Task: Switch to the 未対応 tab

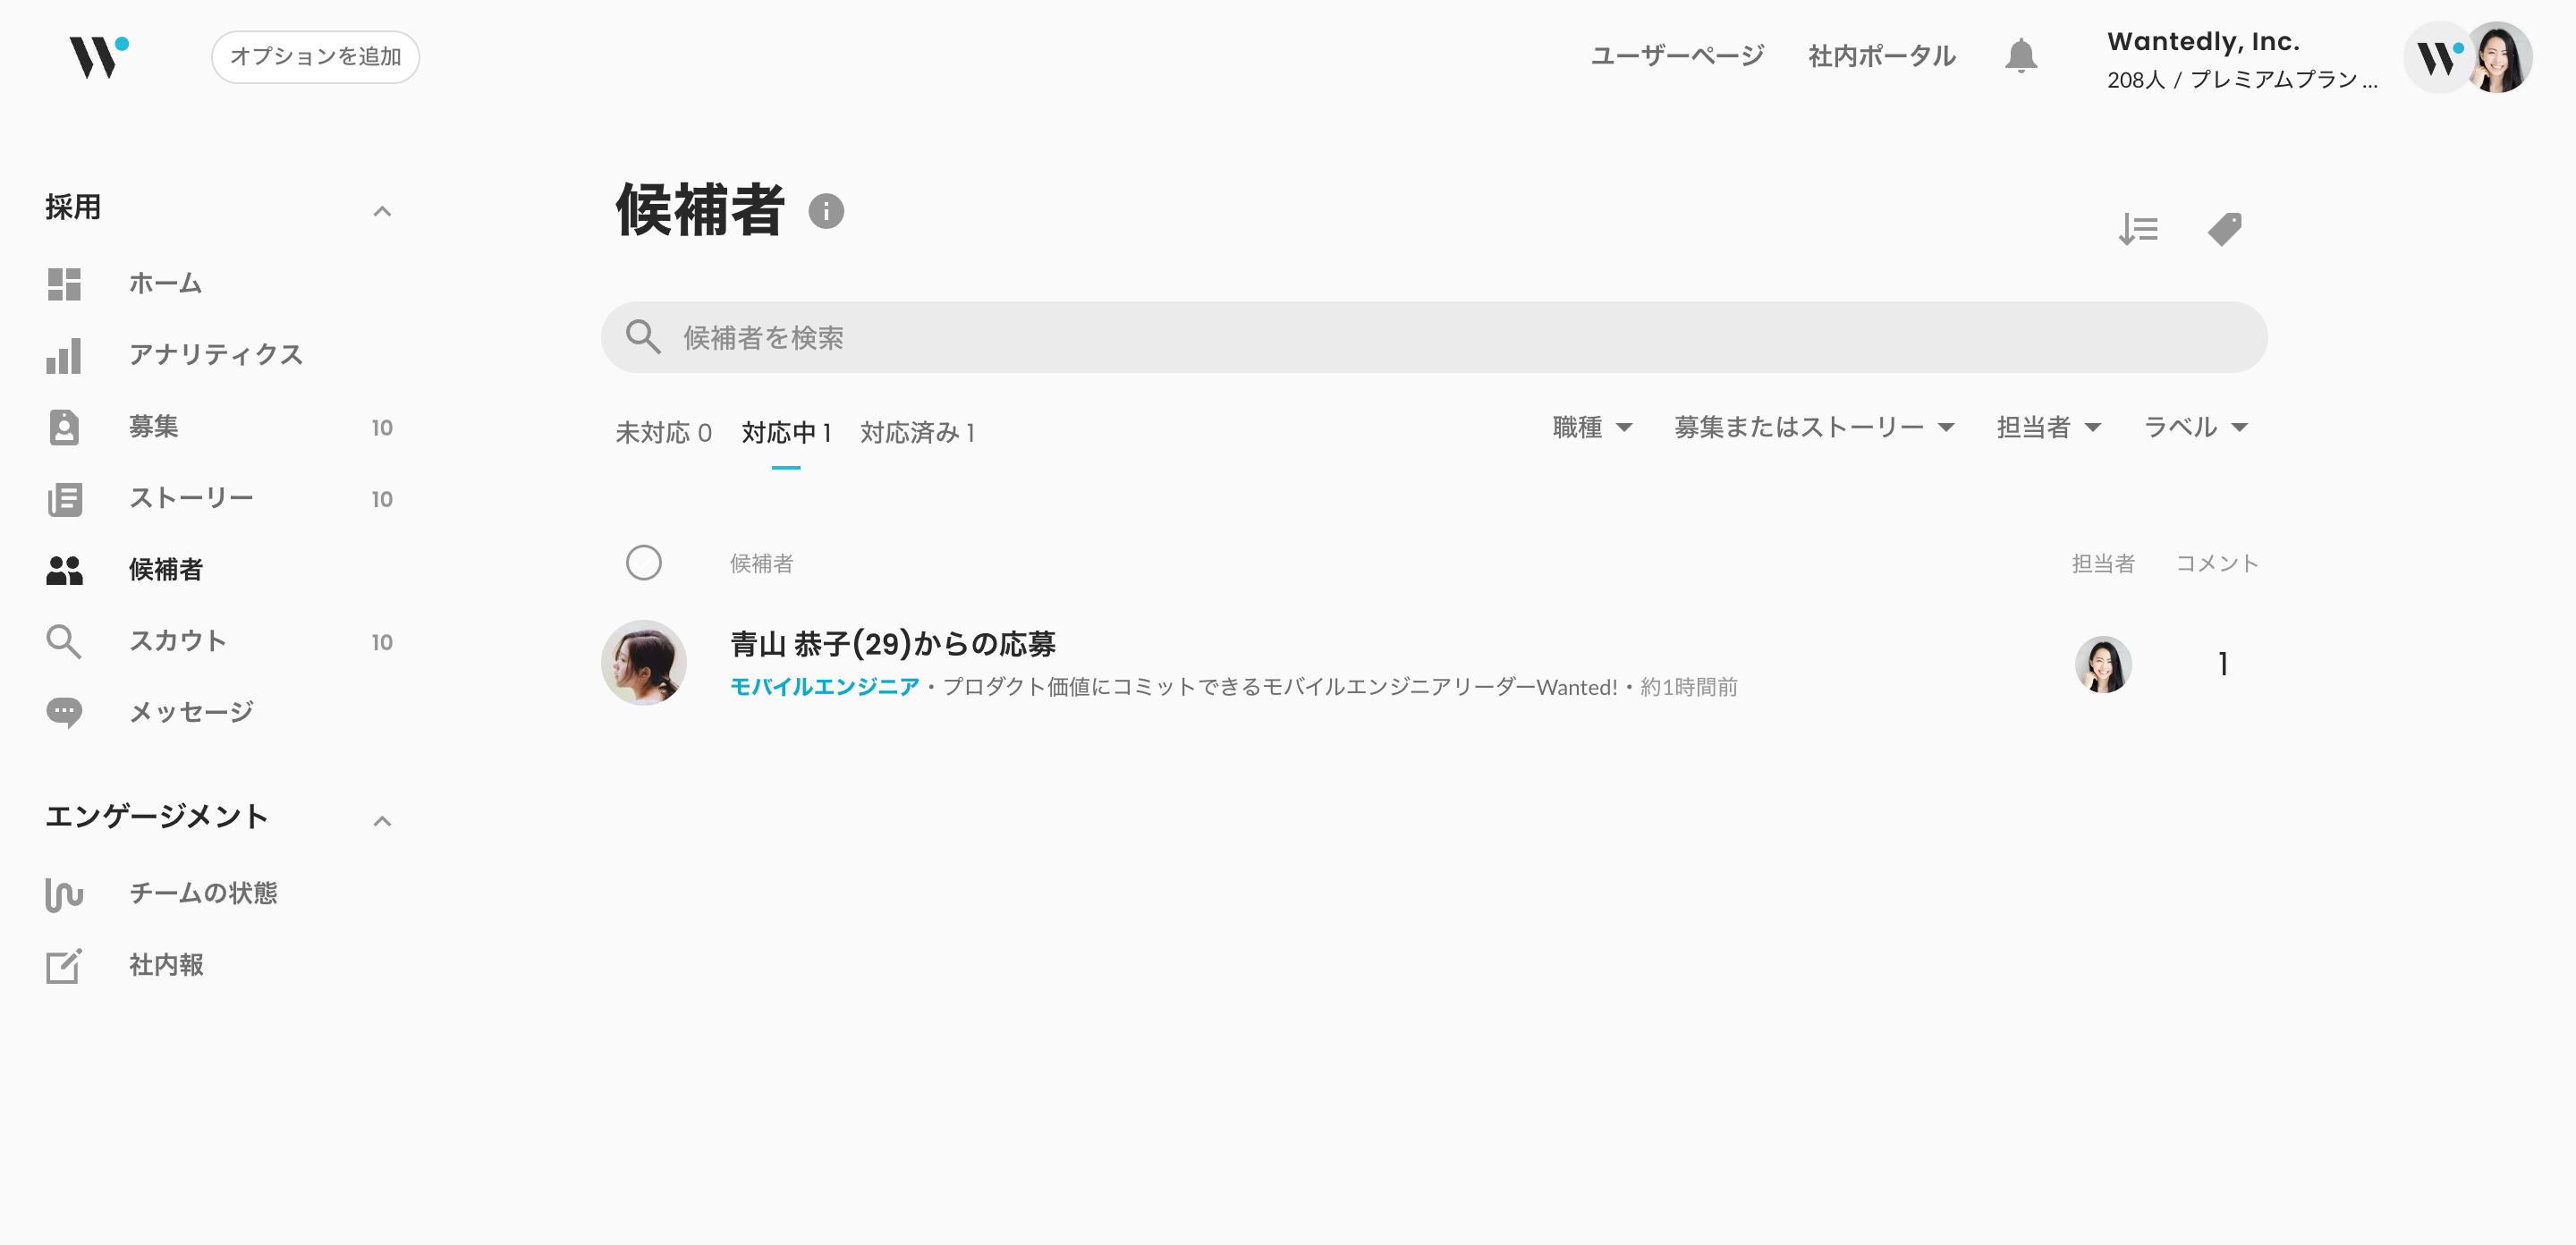Action: [x=663, y=433]
